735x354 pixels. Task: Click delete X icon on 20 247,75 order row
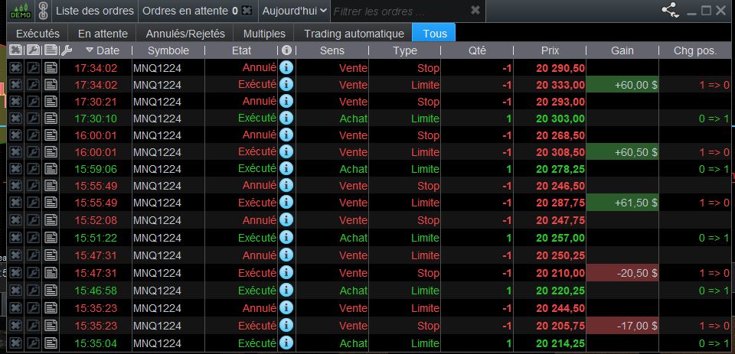click(x=15, y=220)
